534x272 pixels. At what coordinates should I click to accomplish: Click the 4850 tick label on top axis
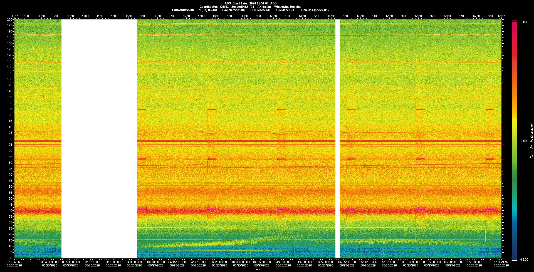(x=216, y=16)
